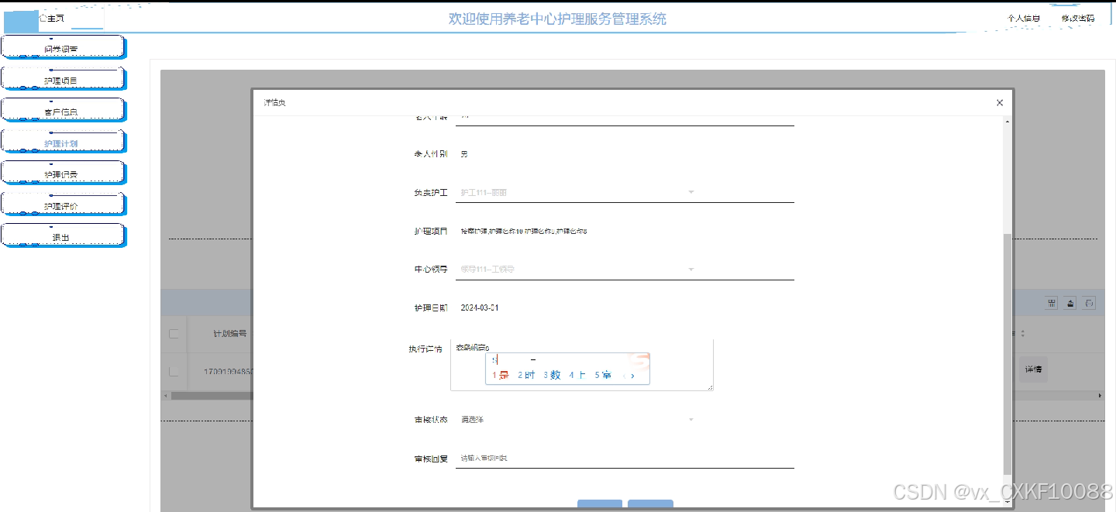Tick the checkbox of the 1709190485 row
The width and height of the screenshot is (1116, 512).
point(174,372)
